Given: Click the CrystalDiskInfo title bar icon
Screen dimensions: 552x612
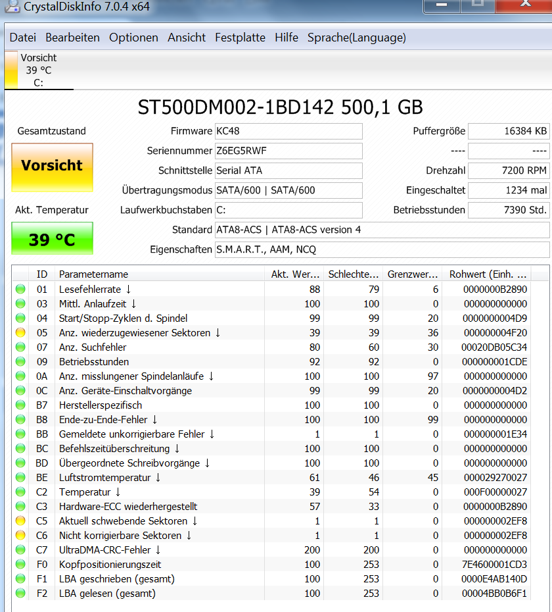Looking at the screenshot, I should coord(11,5).
